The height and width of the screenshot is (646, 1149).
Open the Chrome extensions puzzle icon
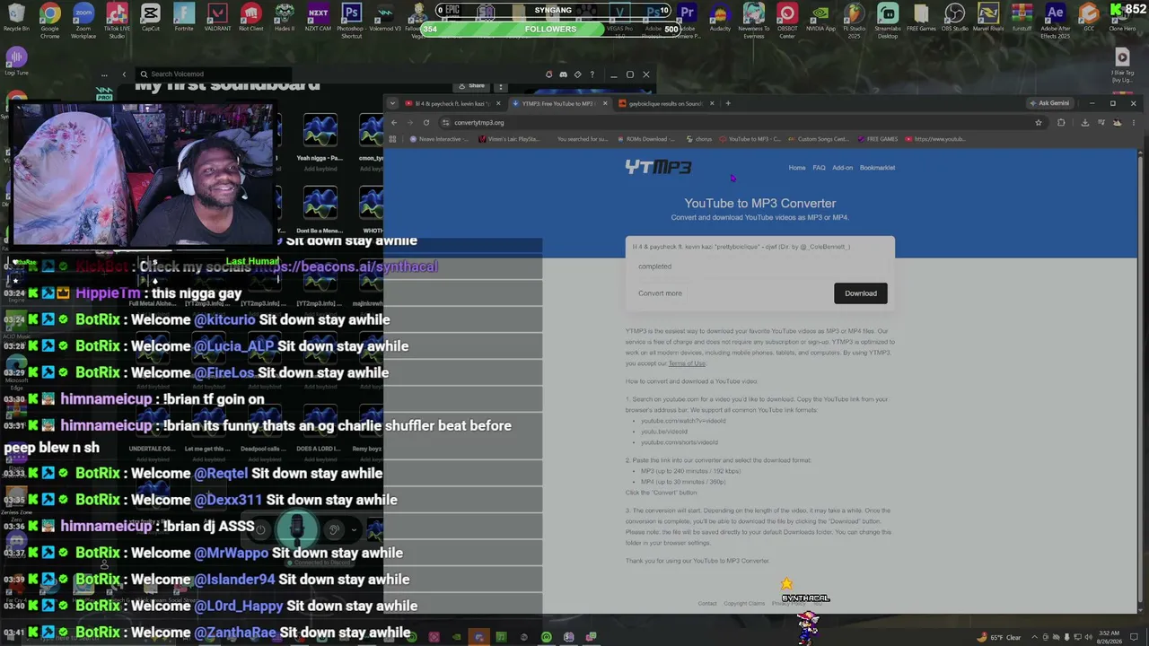[1061, 122]
